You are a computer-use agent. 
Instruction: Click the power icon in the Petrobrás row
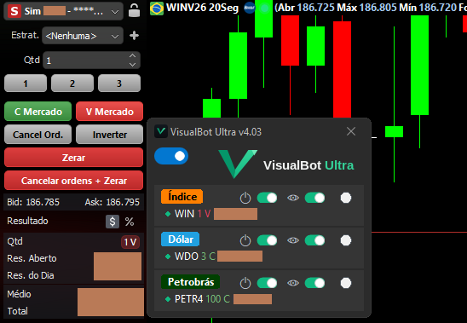coord(245,283)
